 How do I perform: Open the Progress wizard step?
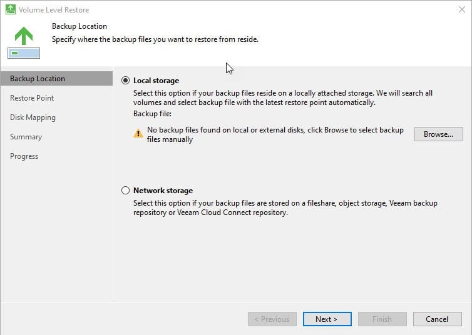[24, 156]
